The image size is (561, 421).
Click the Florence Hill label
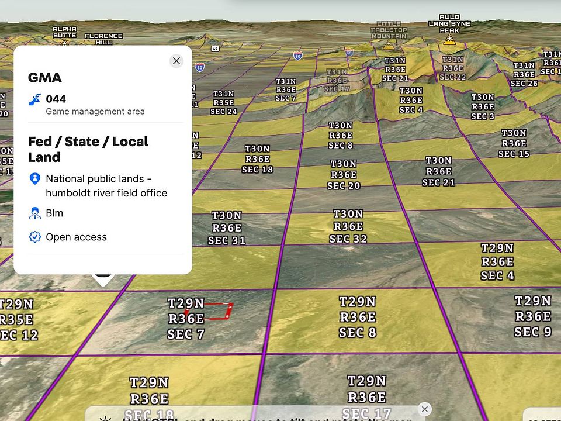(x=103, y=39)
